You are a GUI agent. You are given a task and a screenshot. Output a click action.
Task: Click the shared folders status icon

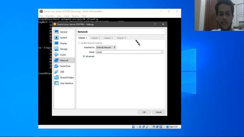[x=151, y=127]
